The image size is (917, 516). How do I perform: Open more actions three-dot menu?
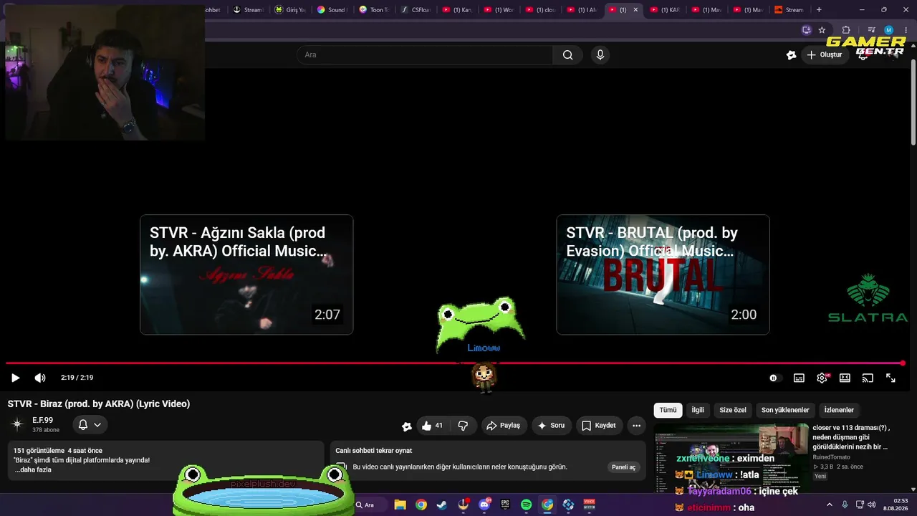636,426
